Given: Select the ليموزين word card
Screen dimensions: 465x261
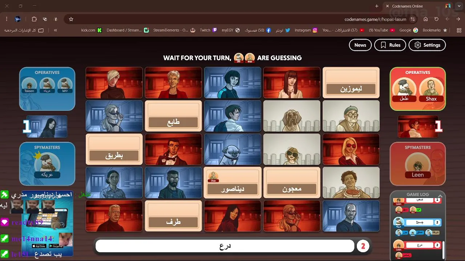Looking at the screenshot, I should [351, 82].
